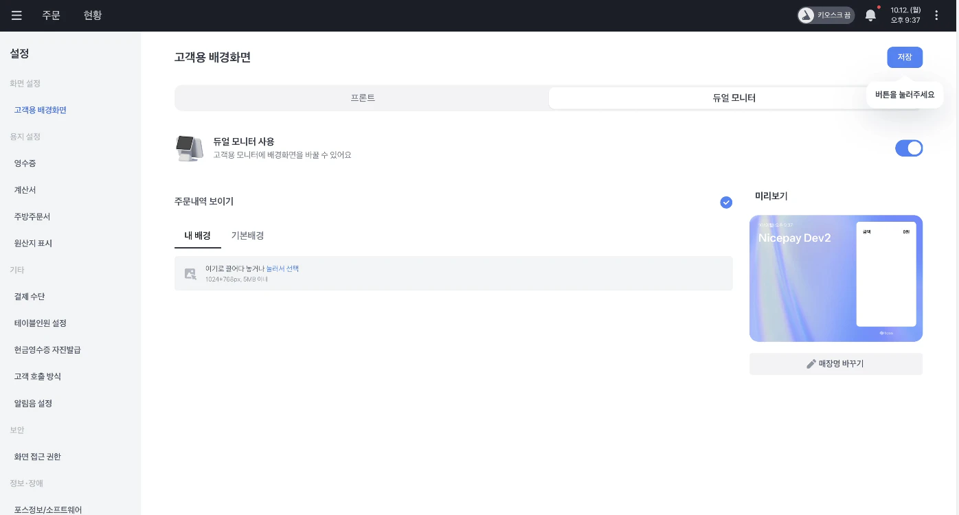Open 화면 접근 권한 in sidebar
Viewport: 959px width, 515px height.
coord(37,457)
